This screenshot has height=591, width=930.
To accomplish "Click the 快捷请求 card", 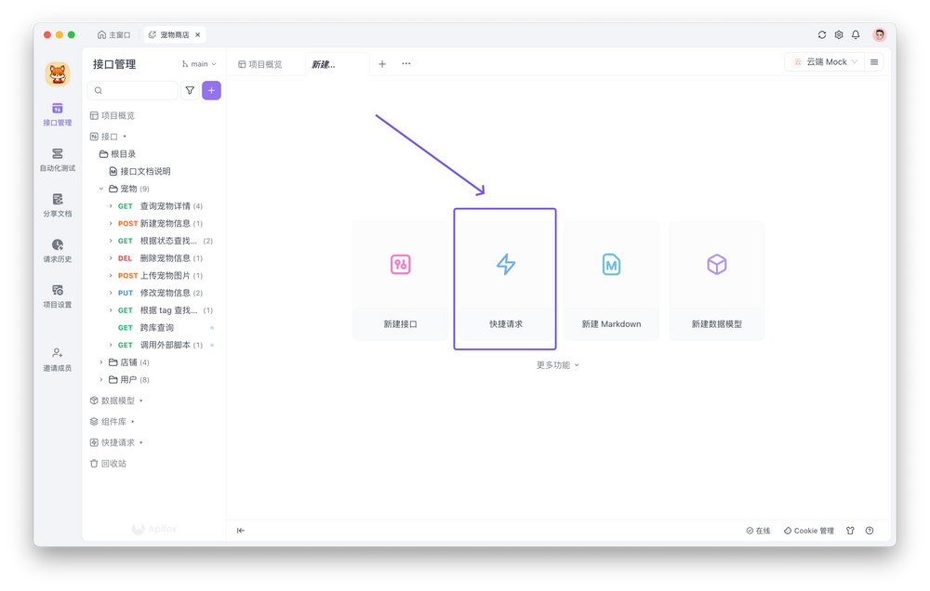I will 505,279.
